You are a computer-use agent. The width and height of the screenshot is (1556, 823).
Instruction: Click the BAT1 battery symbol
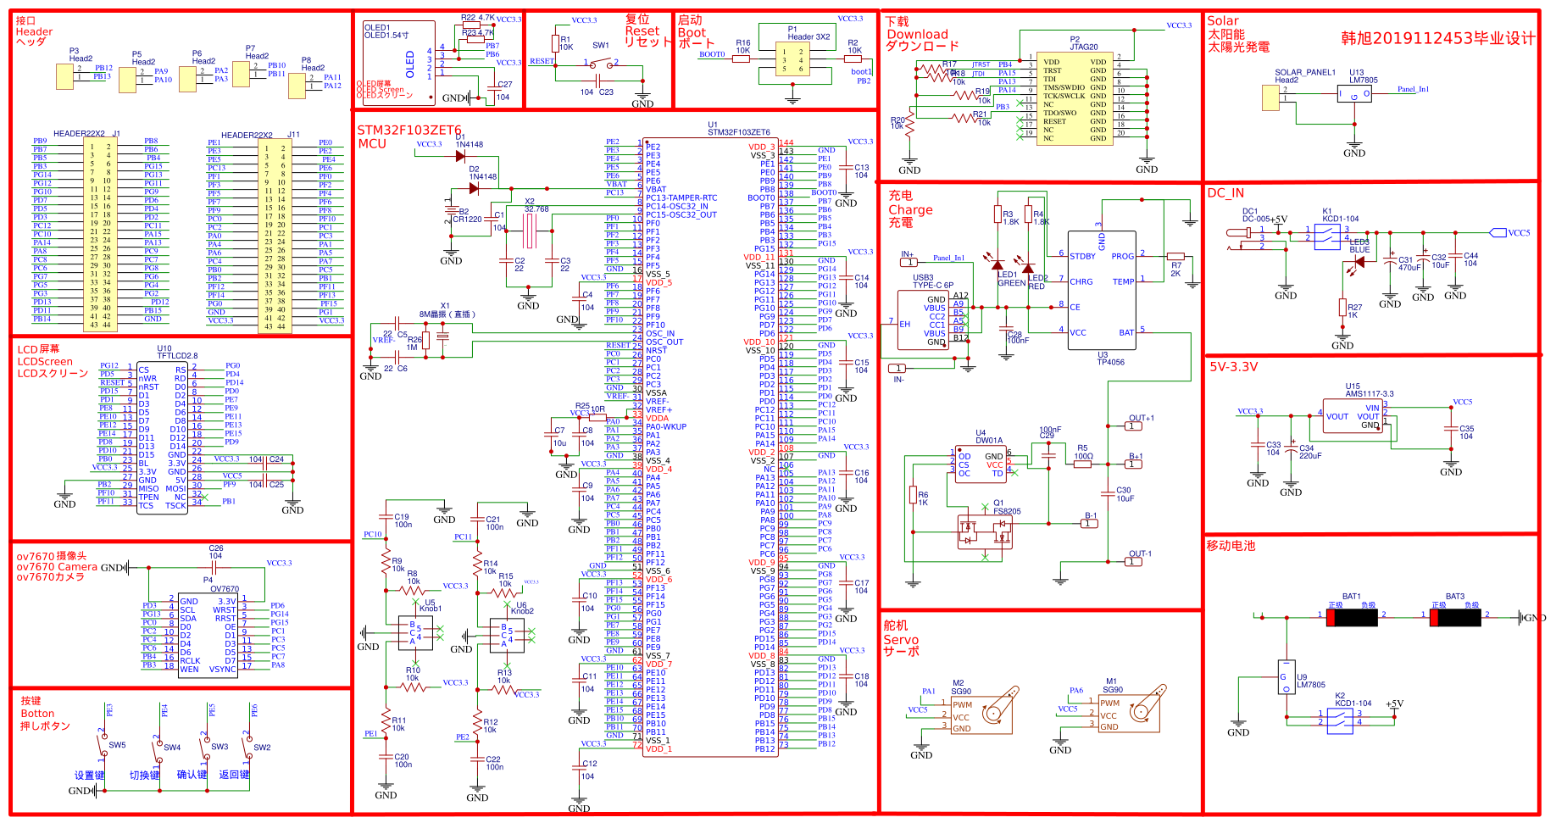pos(1351,618)
